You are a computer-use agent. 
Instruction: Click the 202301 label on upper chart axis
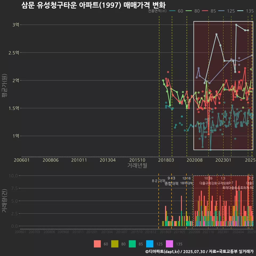(223, 160)
